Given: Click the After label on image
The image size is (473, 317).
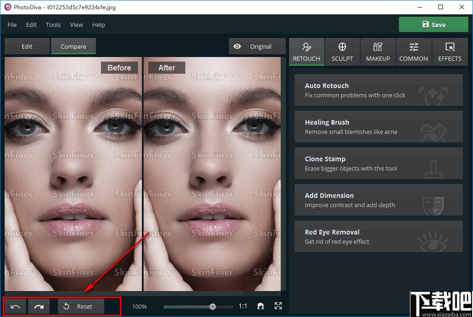Looking at the screenshot, I should point(167,68).
